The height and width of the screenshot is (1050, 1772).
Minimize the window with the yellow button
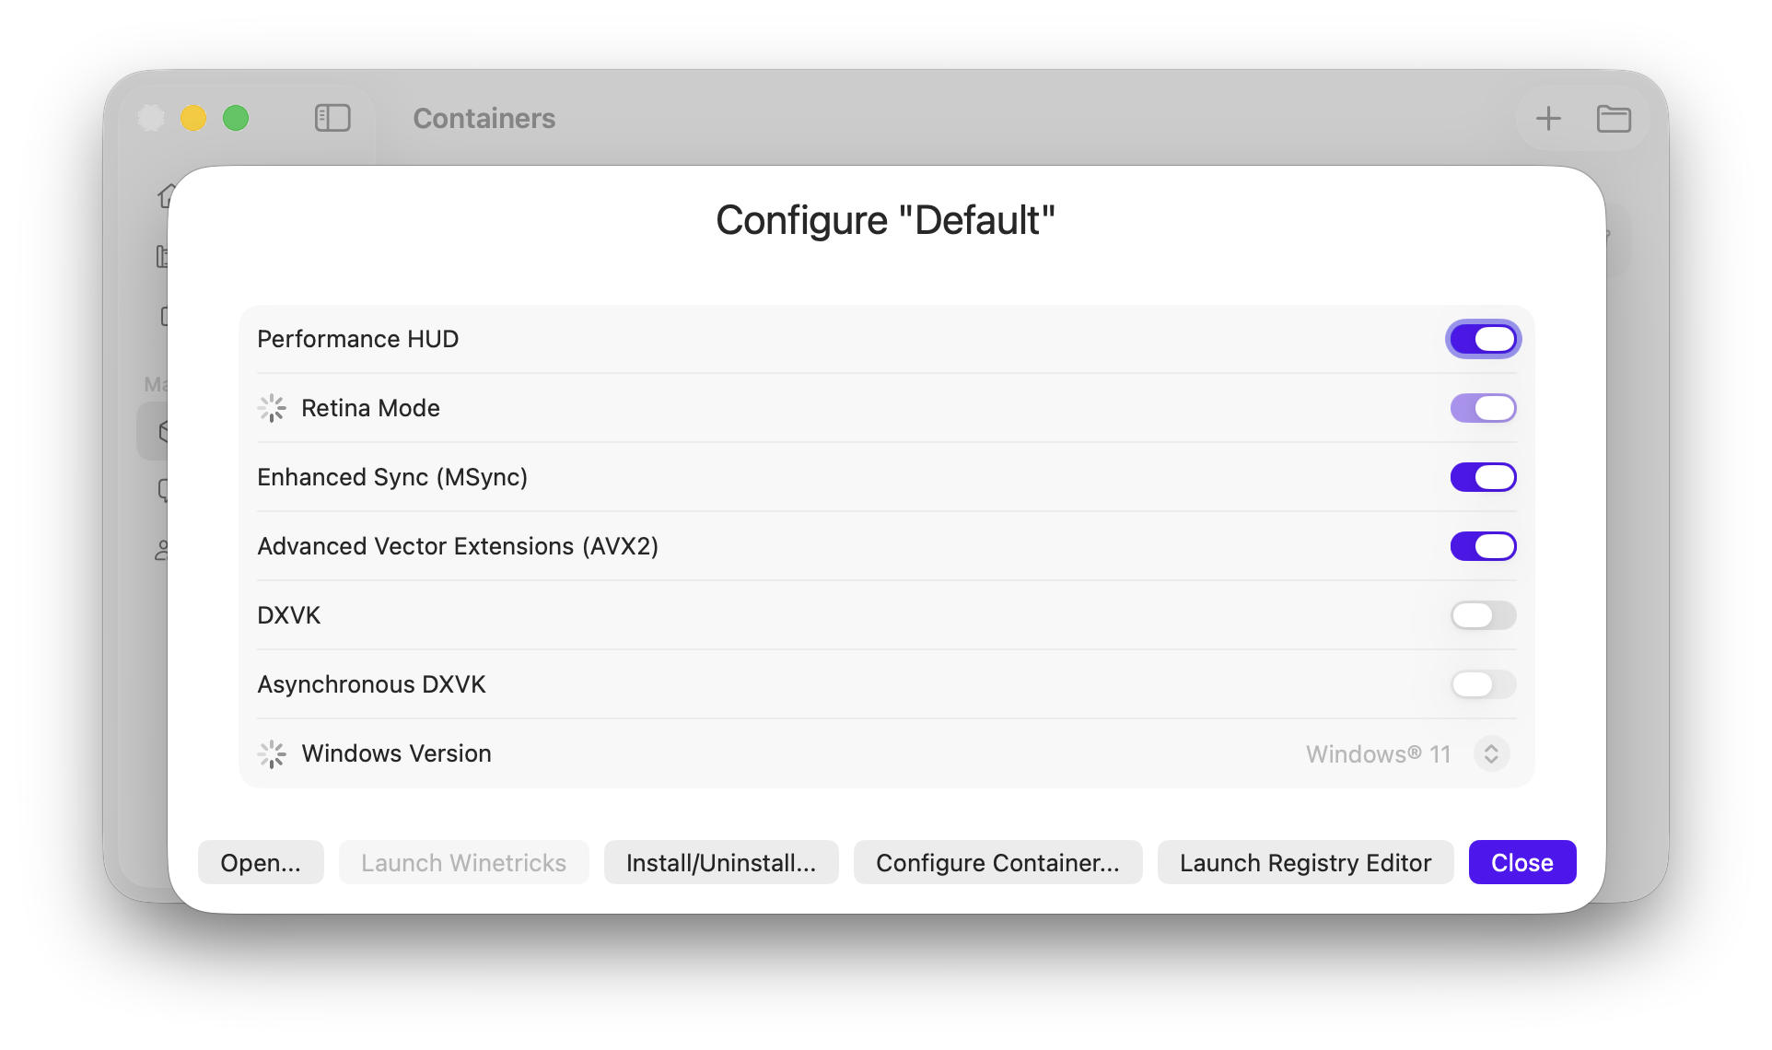coord(193,118)
